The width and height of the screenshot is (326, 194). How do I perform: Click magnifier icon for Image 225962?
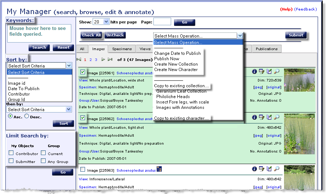click(x=276, y=118)
